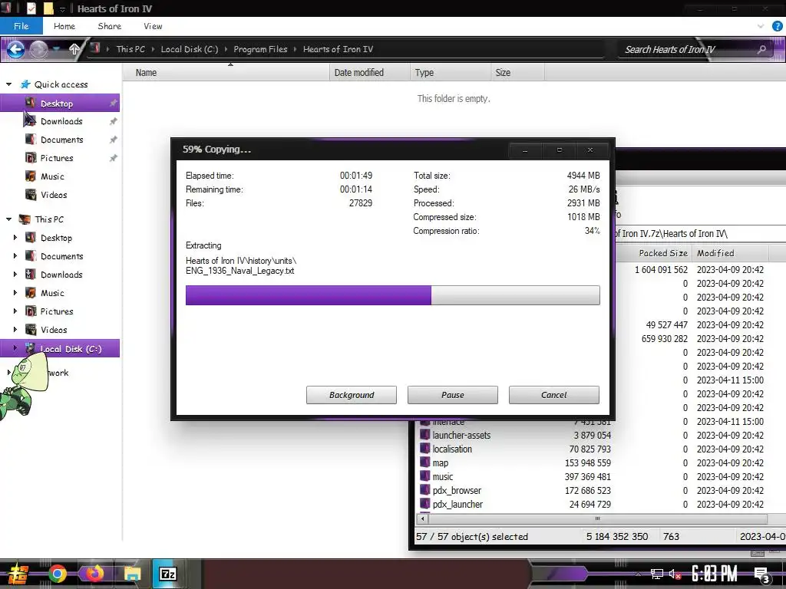
Task: Open the File ribbon tab
Action: click(21, 26)
